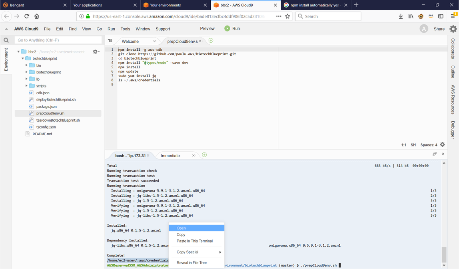Go to browser home page icon
Screen dimensions: 459x269
pyautogui.click(x=37, y=16)
